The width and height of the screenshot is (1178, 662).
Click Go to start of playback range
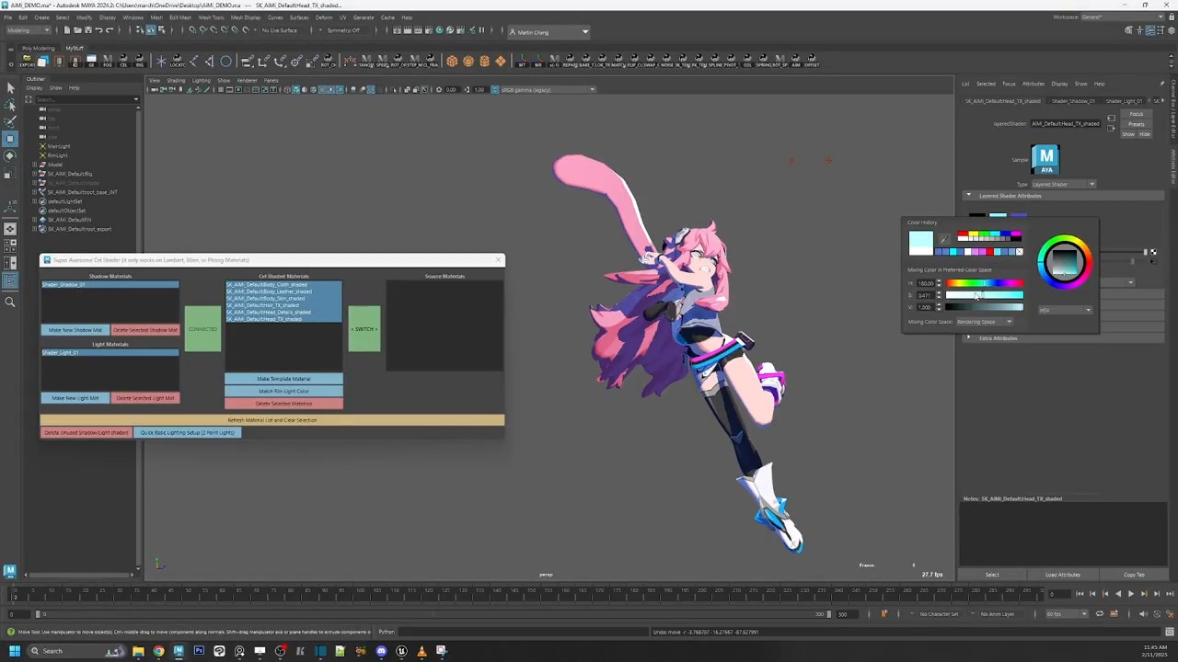1080,594
